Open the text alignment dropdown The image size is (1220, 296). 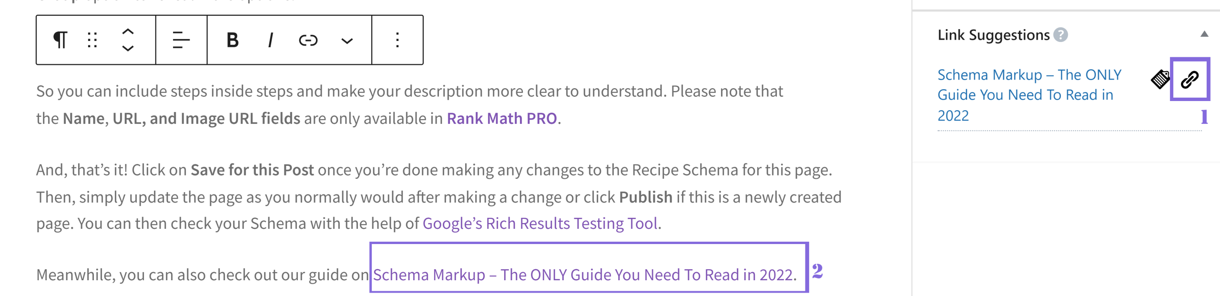coord(180,40)
